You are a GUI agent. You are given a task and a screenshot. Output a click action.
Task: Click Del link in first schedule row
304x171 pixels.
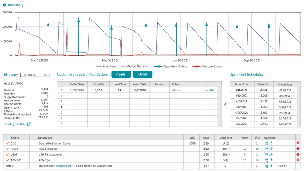click(x=212, y=90)
